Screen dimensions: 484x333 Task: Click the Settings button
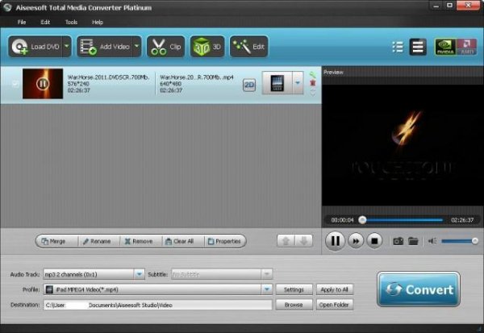294,289
